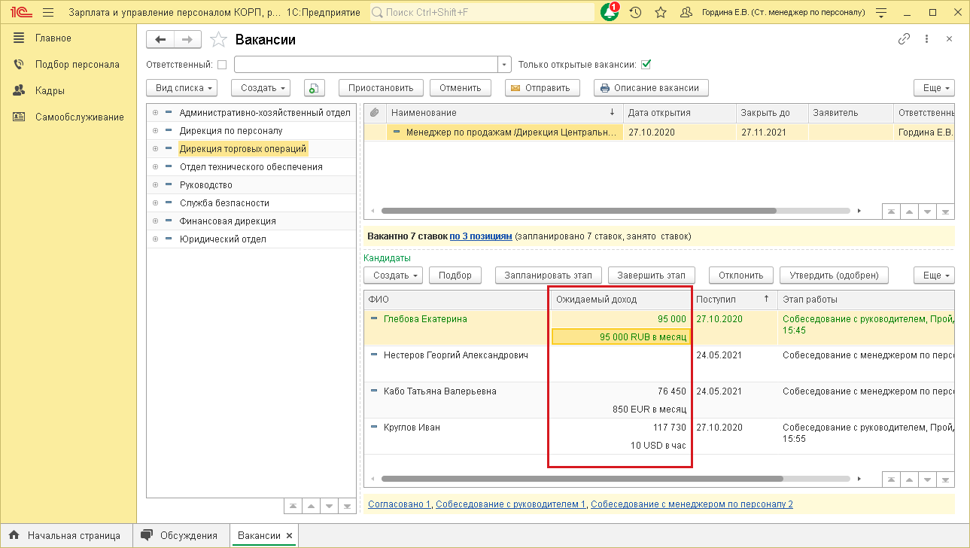This screenshot has height=548, width=970.
Task: Open the notifications bell icon
Action: pos(609,13)
